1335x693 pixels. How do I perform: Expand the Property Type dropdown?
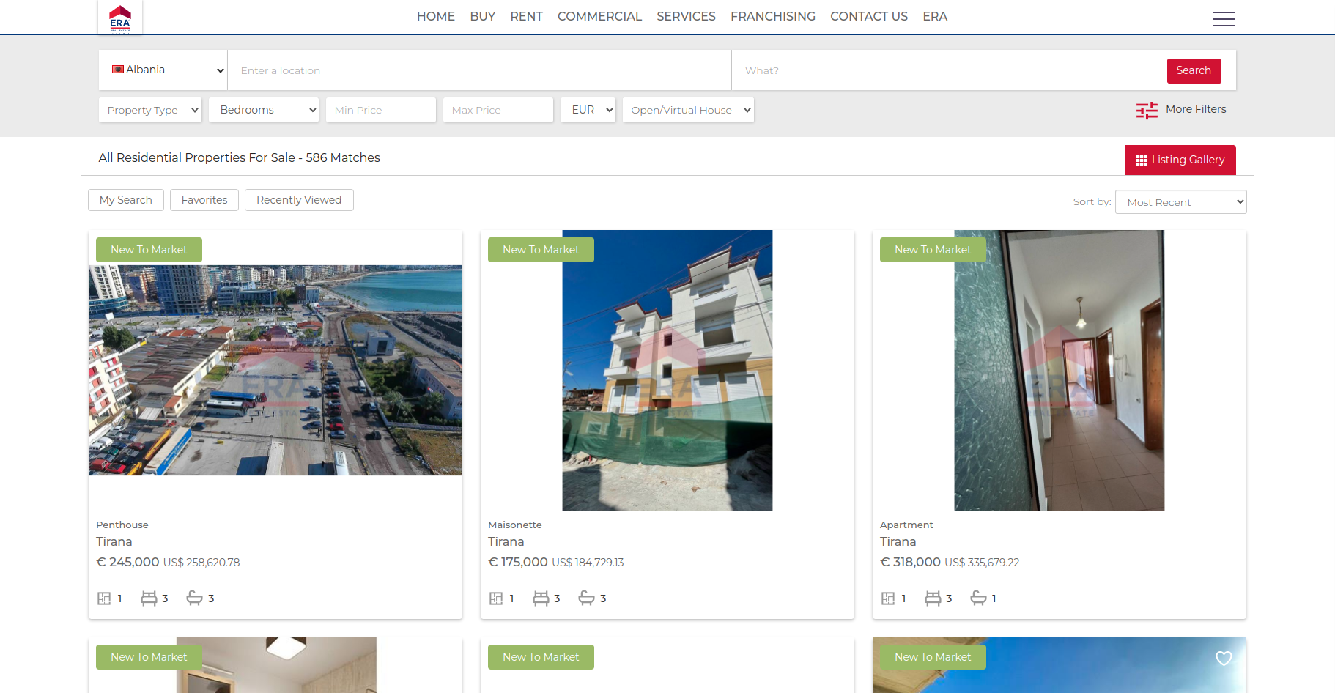click(x=150, y=110)
